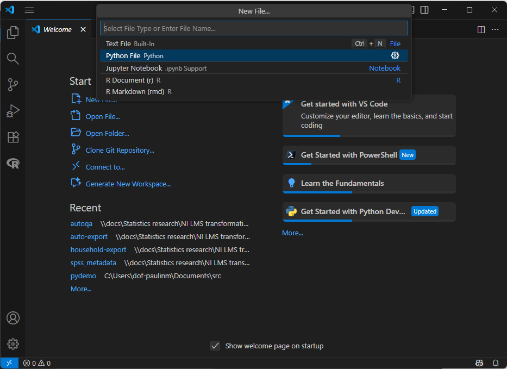This screenshot has height=369, width=507.
Task: Toggle the secondary side bar layout button
Action: (424, 10)
